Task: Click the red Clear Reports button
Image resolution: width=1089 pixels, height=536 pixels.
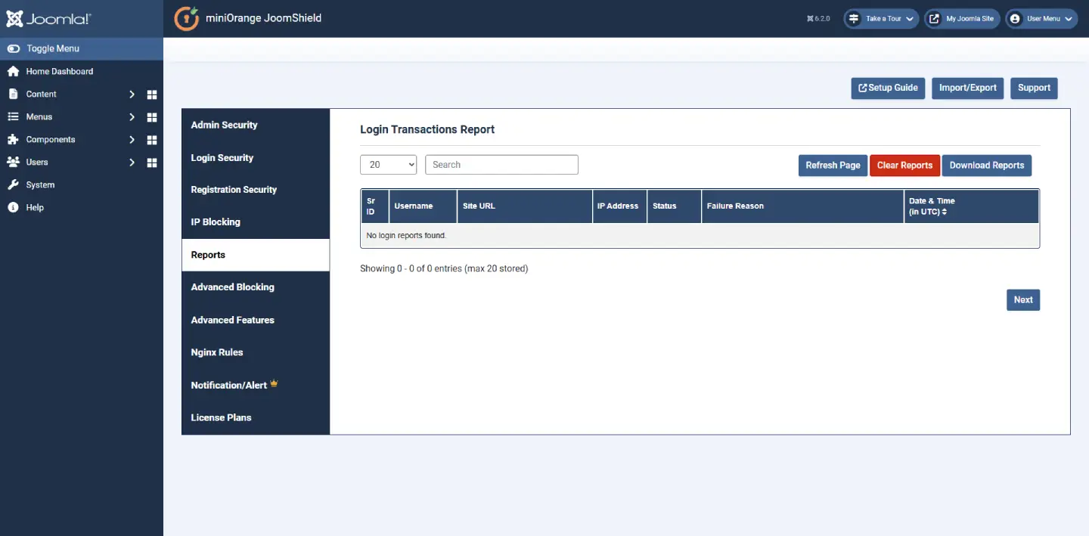Action: point(904,166)
